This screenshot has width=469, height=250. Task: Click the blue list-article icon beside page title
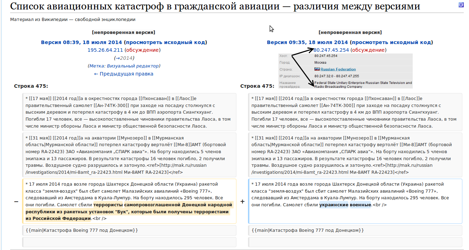tap(461, 5)
